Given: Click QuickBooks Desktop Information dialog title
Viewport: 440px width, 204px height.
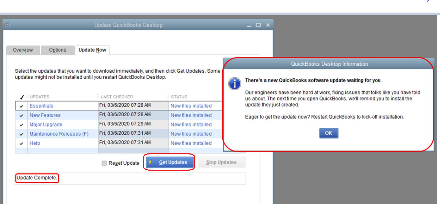Looking at the screenshot, I should click(x=329, y=64).
